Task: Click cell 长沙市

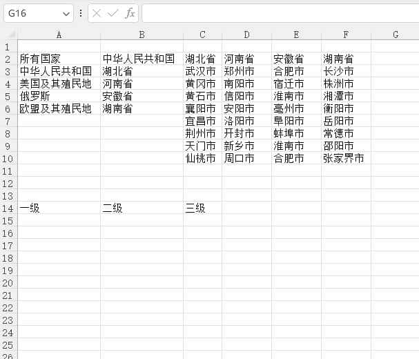Action: pyautogui.click(x=346, y=71)
